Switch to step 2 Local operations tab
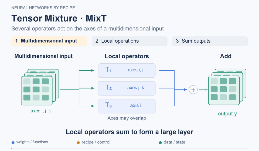 [129, 41]
